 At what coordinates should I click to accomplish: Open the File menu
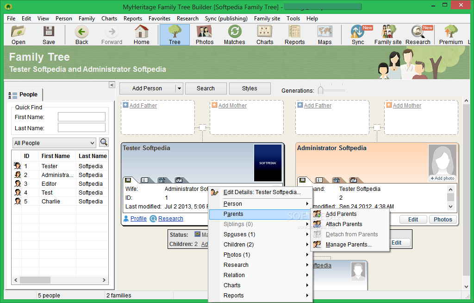pyautogui.click(x=11, y=19)
